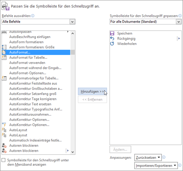Click command list scroll-up arrow
The image size is (183, 171).
coord(73,34)
